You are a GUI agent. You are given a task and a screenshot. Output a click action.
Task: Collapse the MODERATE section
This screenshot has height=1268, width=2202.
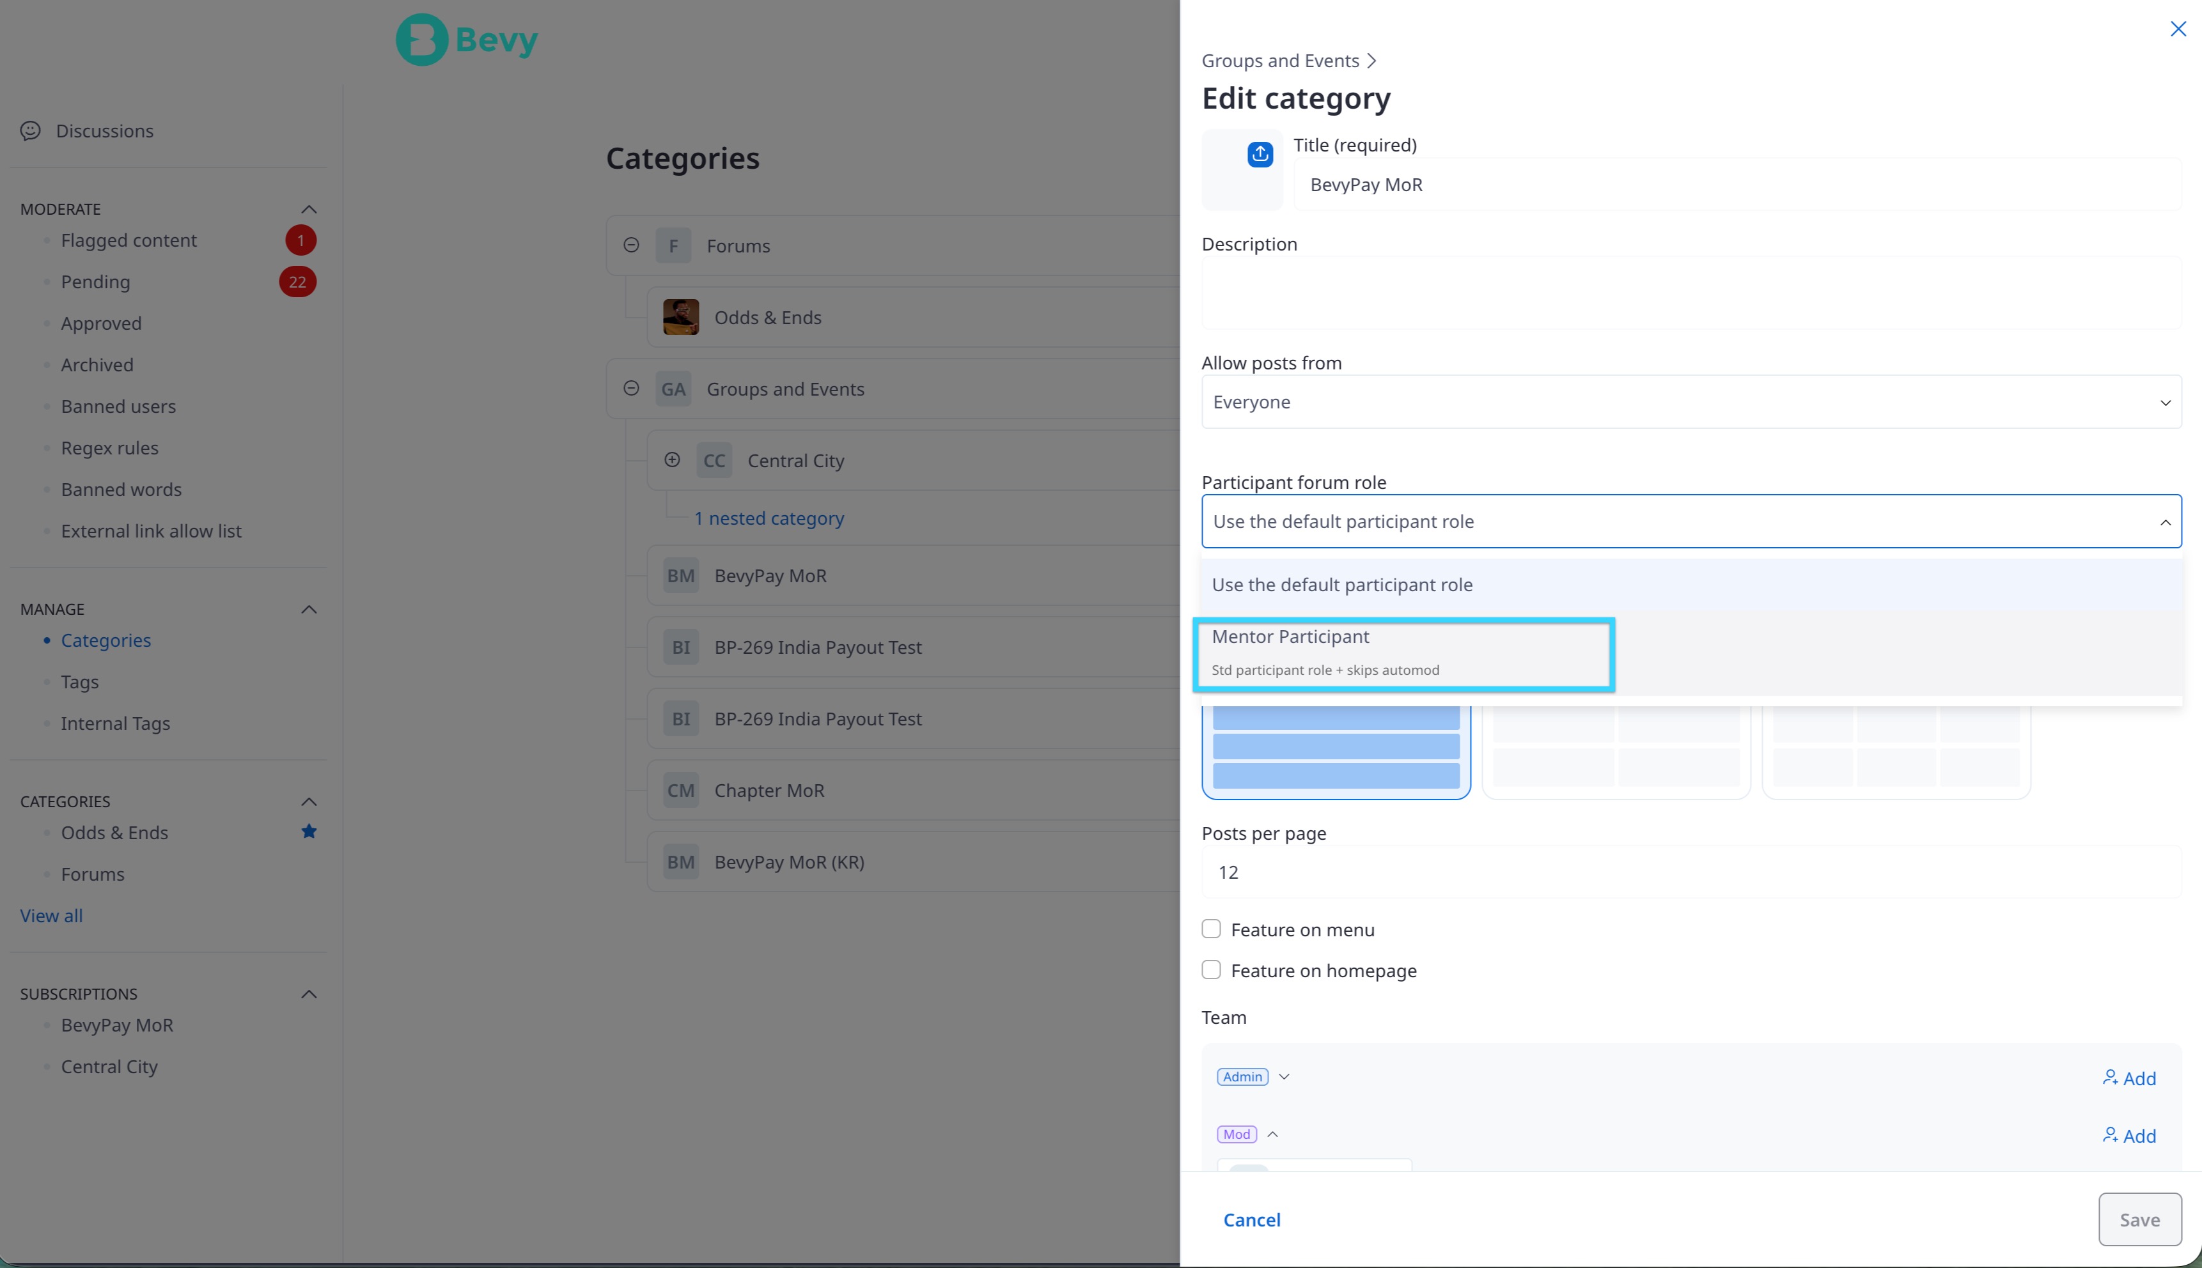(308, 209)
